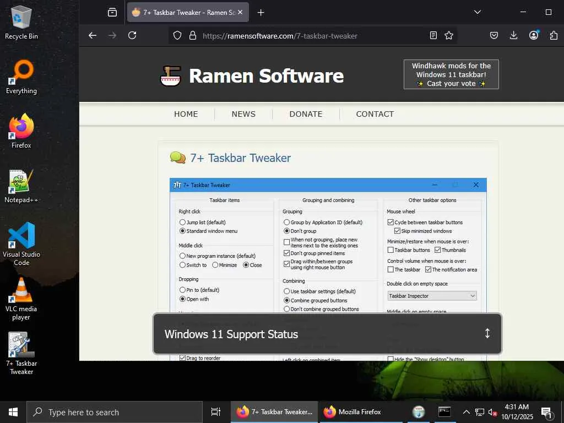Open the list all tabs chevron

coord(478,12)
